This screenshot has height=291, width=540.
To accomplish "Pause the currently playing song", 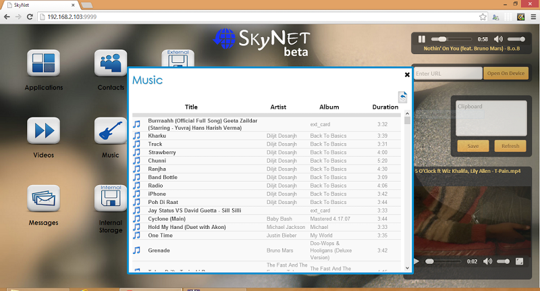I will pos(421,39).
